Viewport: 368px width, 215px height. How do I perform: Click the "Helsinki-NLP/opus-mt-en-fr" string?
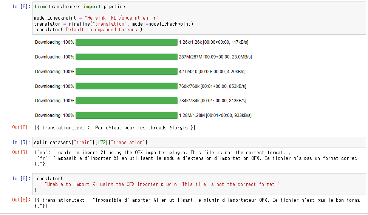pos(122,18)
